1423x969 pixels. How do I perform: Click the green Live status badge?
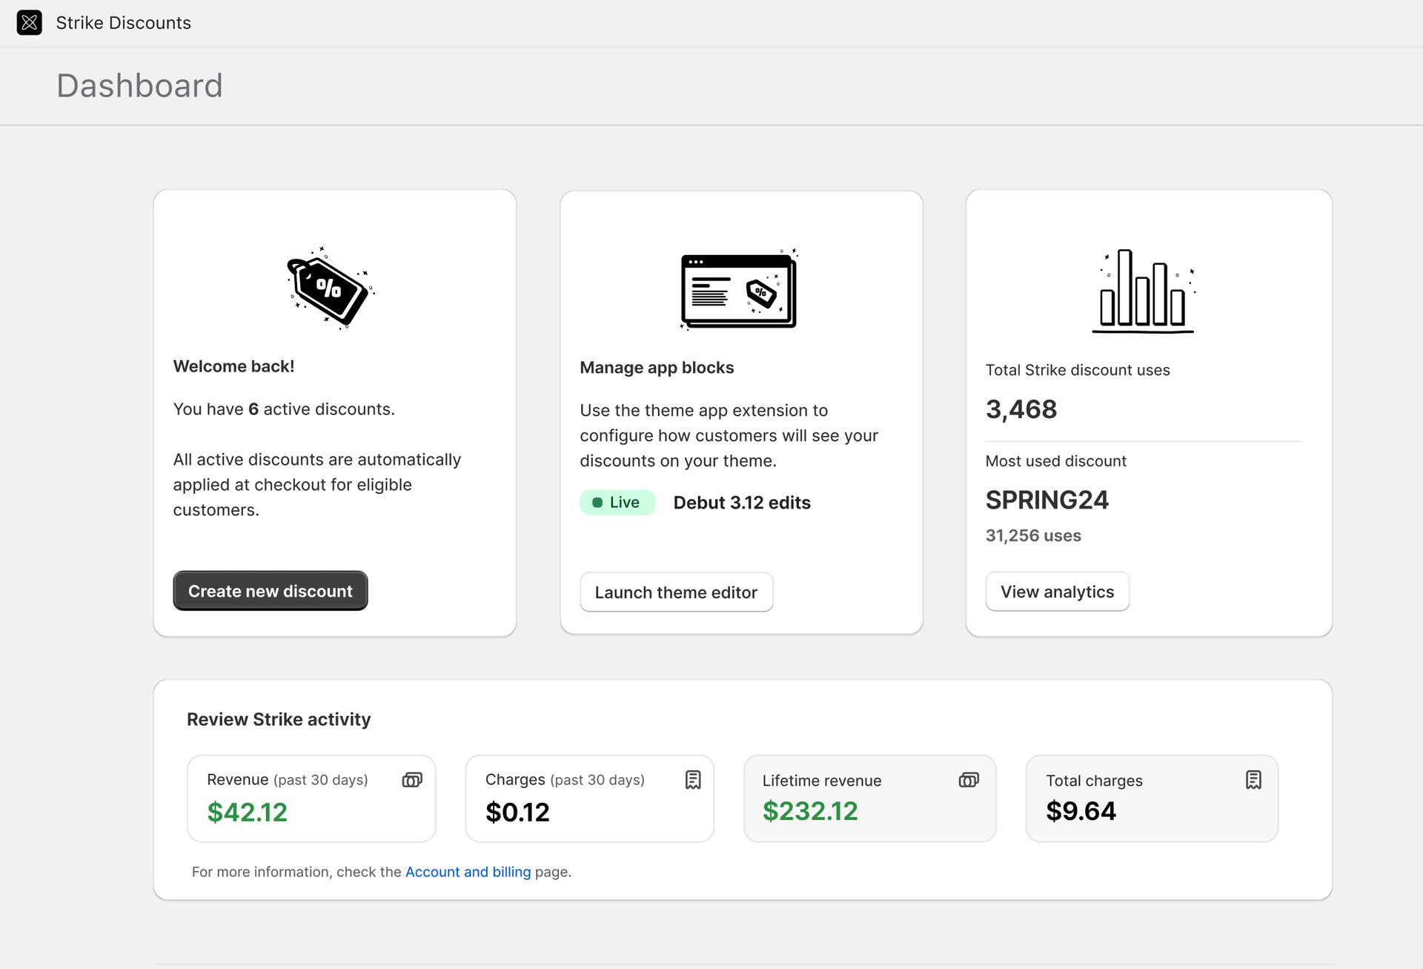pyautogui.click(x=617, y=503)
